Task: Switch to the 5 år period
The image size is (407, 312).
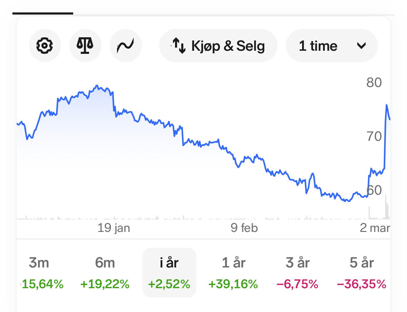Action: [361, 272]
